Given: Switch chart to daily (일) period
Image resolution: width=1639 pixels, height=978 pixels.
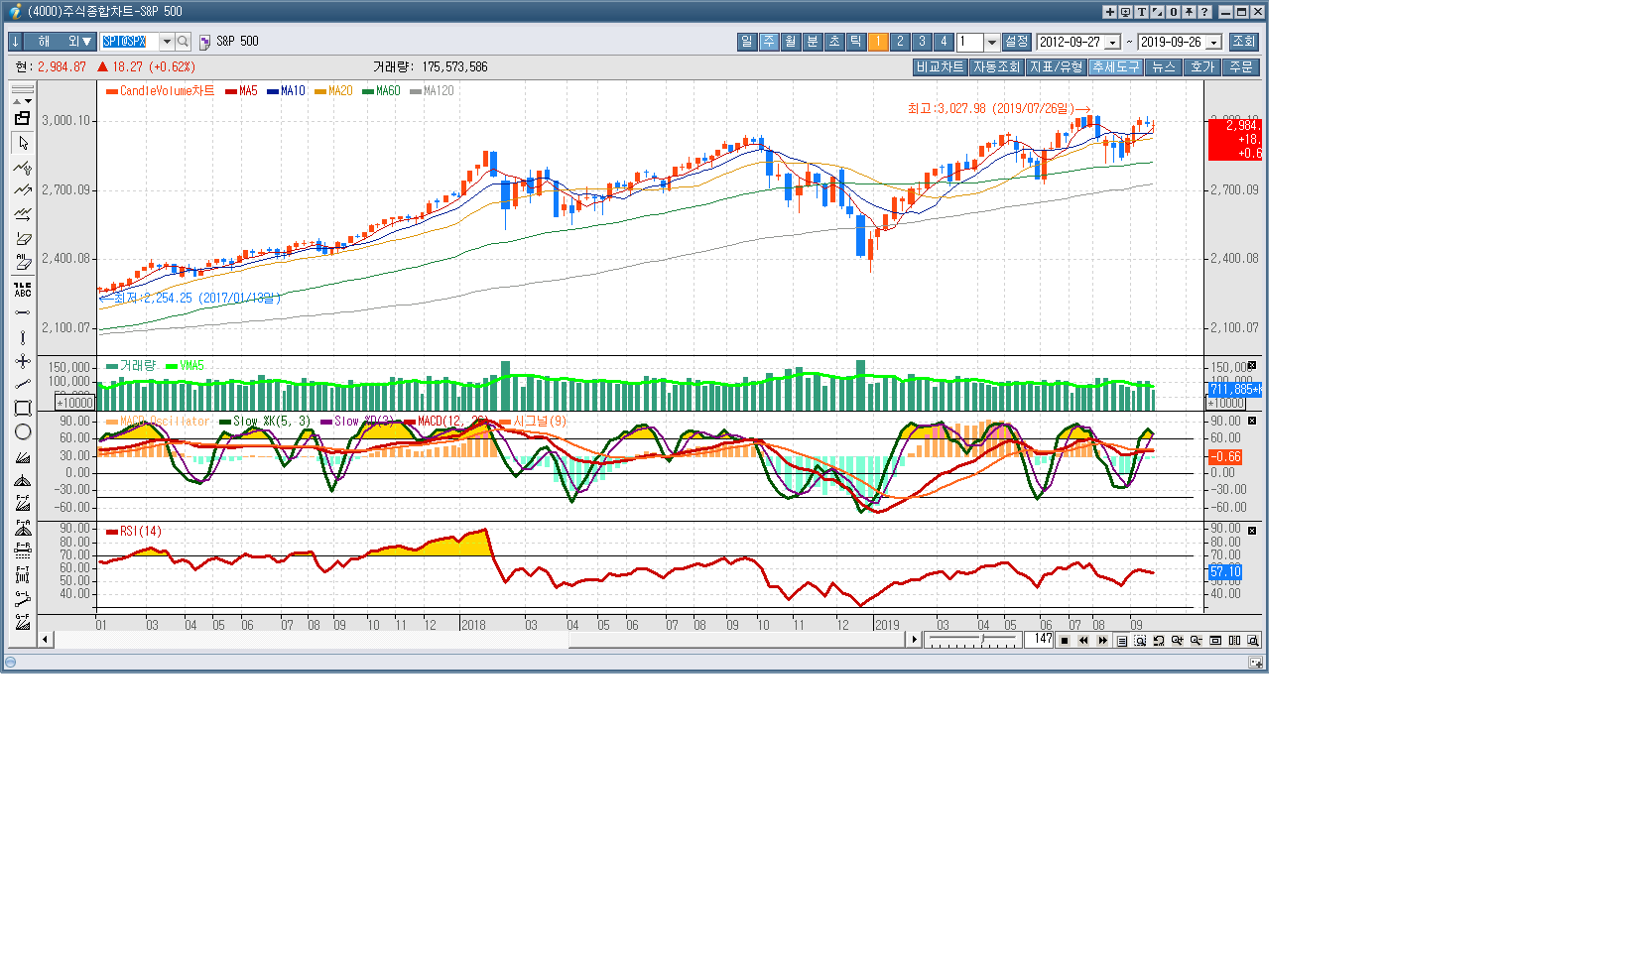Looking at the screenshot, I should (747, 42).
